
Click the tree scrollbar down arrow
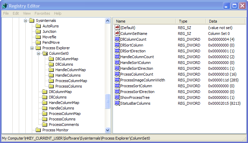[107, 130]
